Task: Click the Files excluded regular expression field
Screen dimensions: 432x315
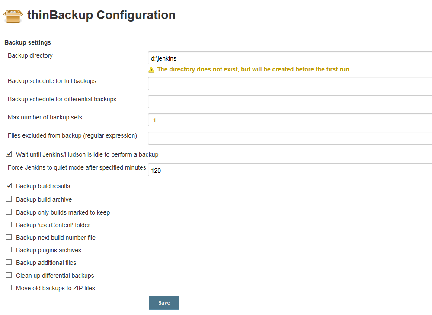Action: [x=290, y=138]
